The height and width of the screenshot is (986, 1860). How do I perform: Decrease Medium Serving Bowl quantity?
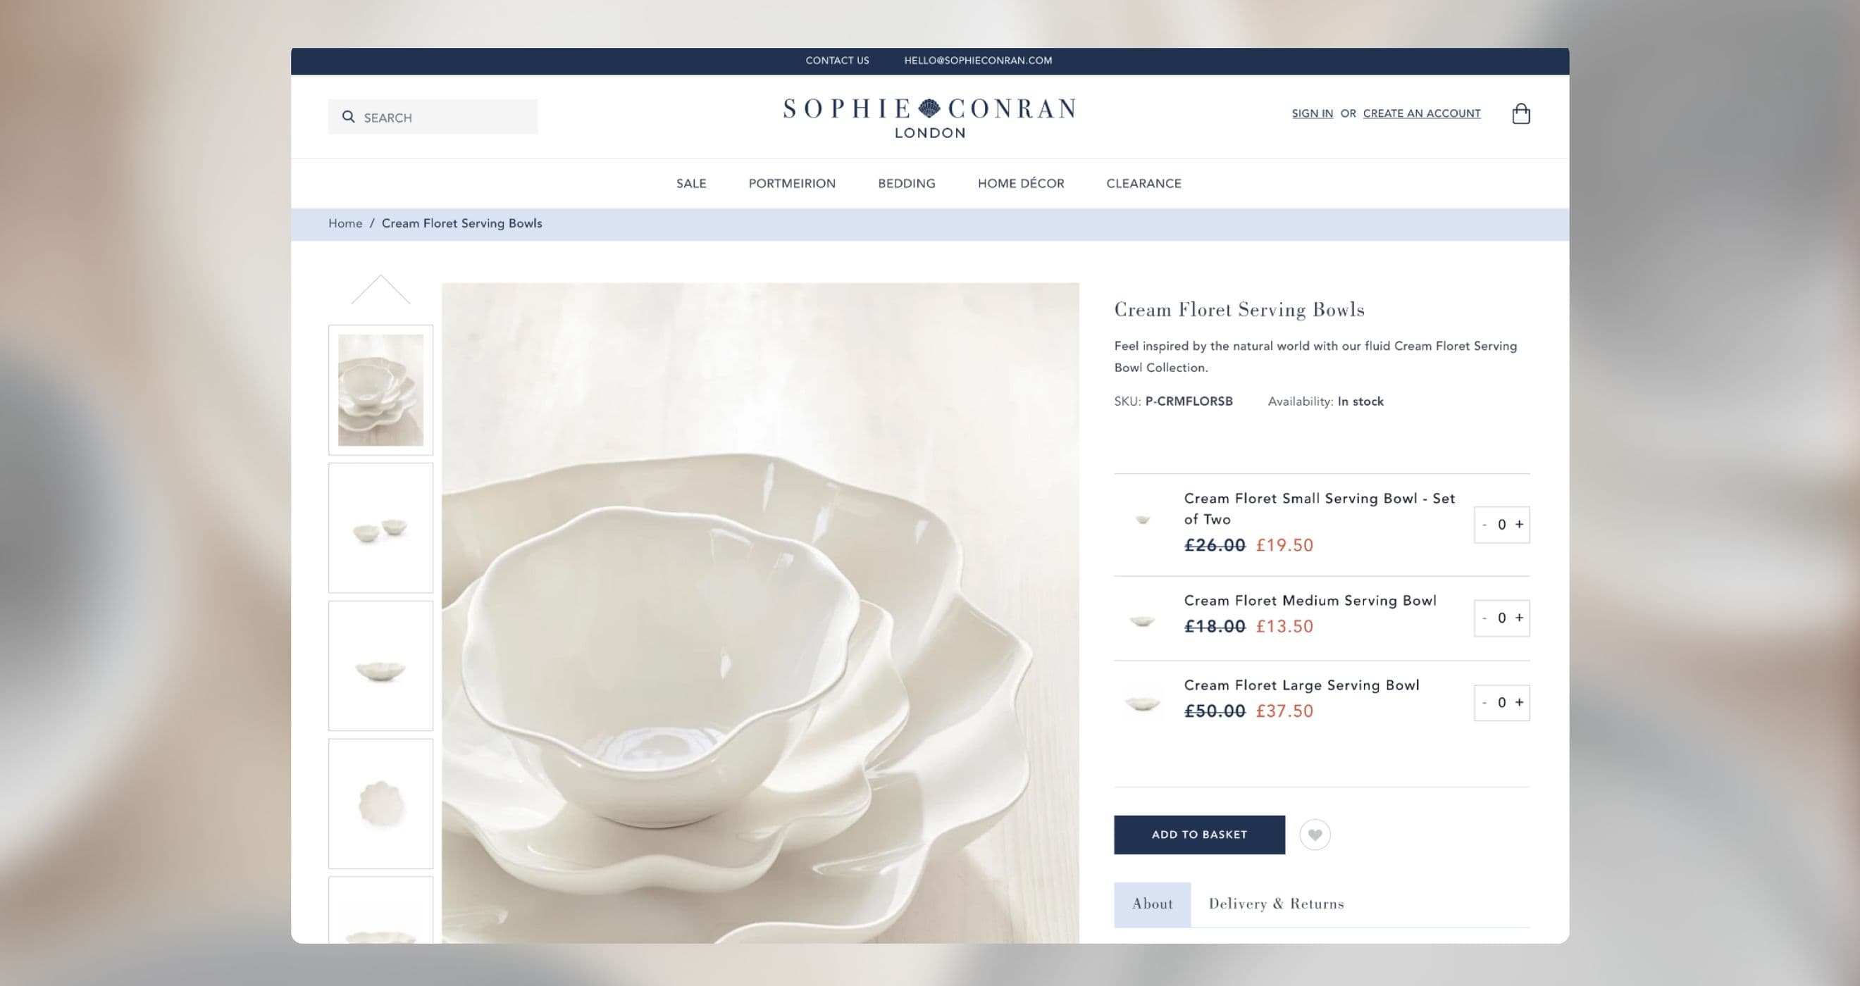(1484, 618)
